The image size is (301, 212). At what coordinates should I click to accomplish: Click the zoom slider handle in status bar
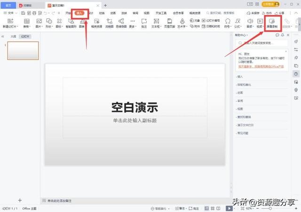270,208
